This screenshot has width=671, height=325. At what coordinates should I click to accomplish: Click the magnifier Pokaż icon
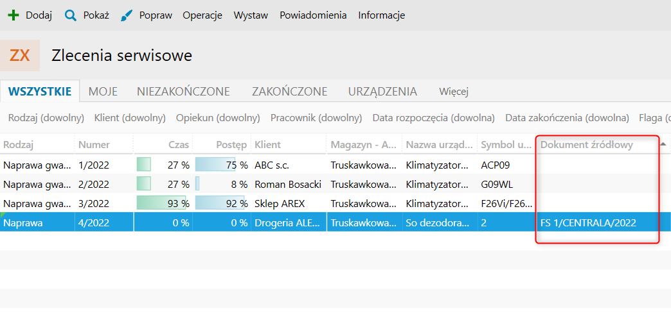pos(71,15)
